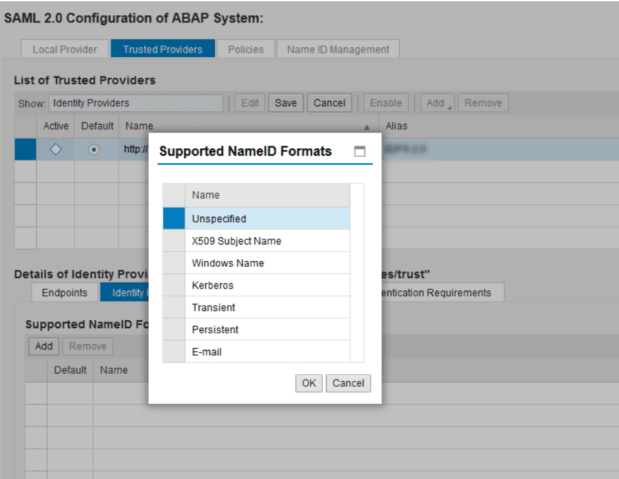The image size is (619, 479).
Task: Select the trusted provider row selector
Action: [25, 150]
